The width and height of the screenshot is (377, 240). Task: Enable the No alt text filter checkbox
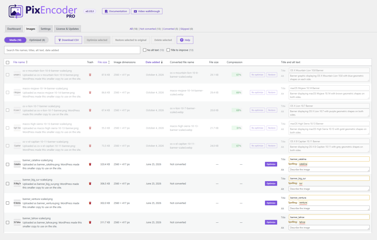tap(144, 50)
